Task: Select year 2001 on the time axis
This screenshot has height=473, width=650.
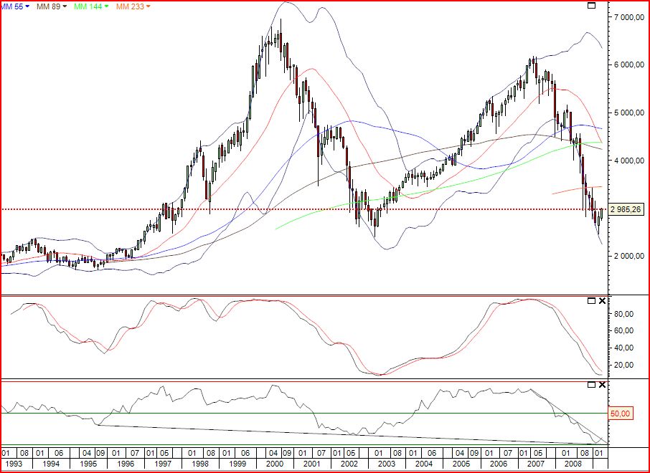Action: pos(312,464)
